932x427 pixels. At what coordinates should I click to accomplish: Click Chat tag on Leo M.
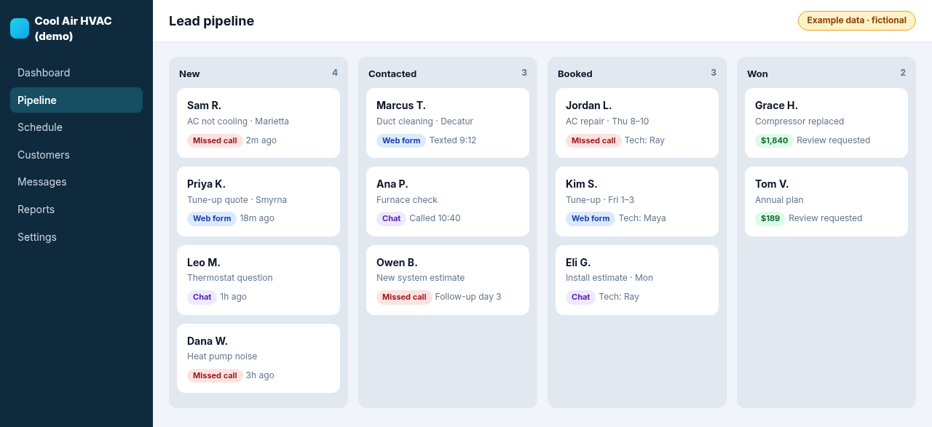[202, 297]
